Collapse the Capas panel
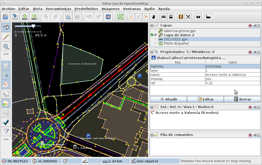262x165 pixels. (152, 25)
